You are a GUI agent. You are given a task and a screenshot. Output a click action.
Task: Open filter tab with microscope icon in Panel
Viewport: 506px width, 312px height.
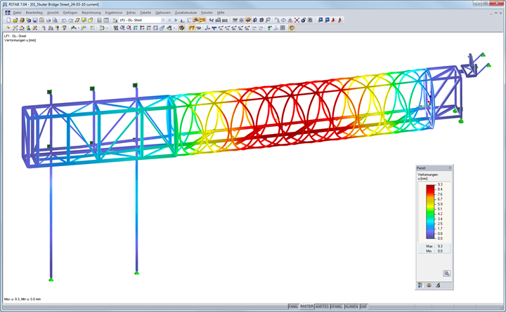click(438, 285)
